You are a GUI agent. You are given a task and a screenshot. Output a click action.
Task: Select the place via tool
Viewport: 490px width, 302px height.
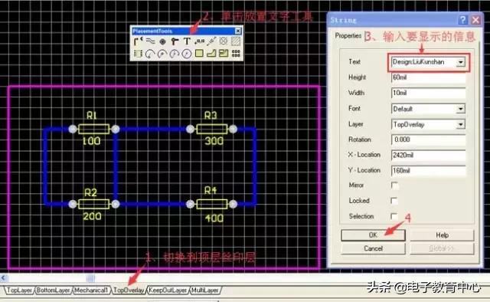tap(175, 41)
